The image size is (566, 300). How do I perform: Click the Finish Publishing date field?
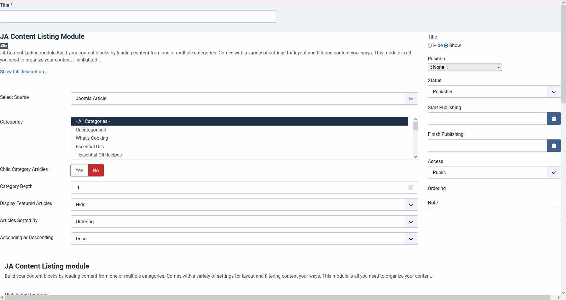tap(487, 146)
